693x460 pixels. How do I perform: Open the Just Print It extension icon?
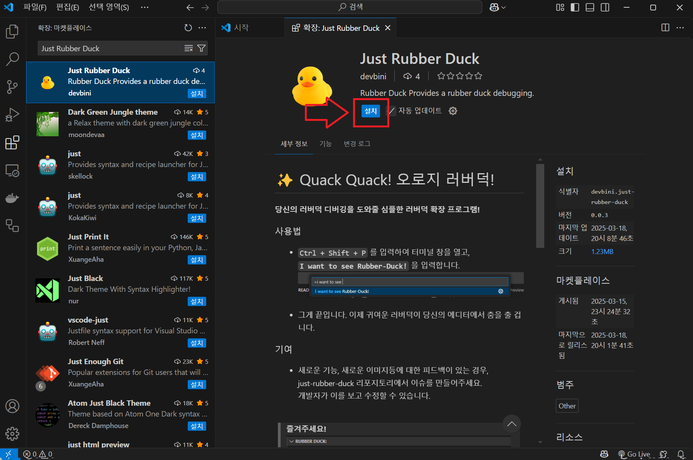47,249
